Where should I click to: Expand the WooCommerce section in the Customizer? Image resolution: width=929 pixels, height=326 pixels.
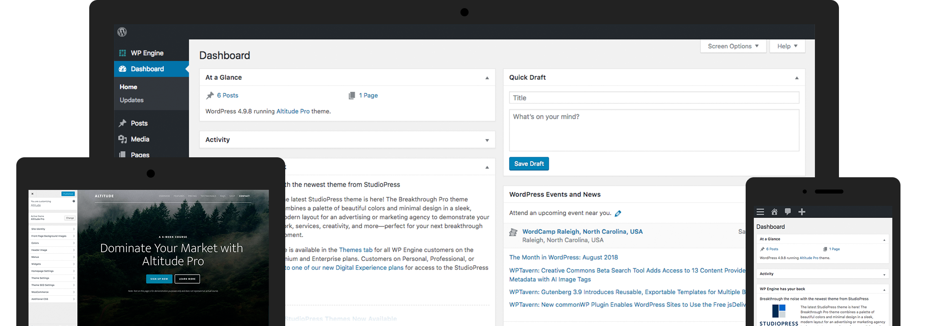click(53, 292)
